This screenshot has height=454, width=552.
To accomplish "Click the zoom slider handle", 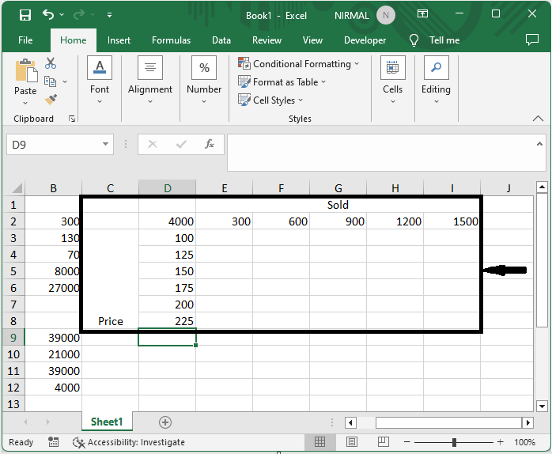I will (454, 442).
